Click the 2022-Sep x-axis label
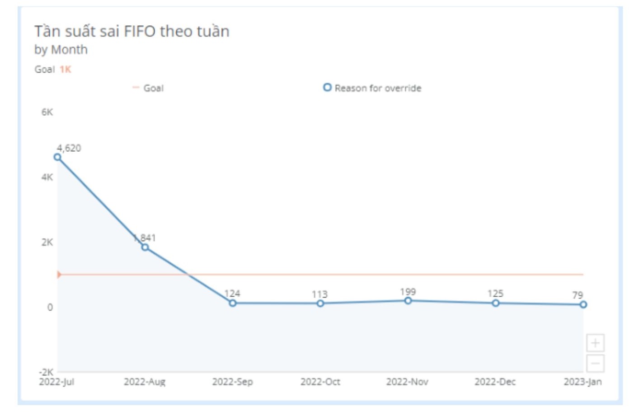The height and width of the screenshot is (420, 639). point(232,382)
